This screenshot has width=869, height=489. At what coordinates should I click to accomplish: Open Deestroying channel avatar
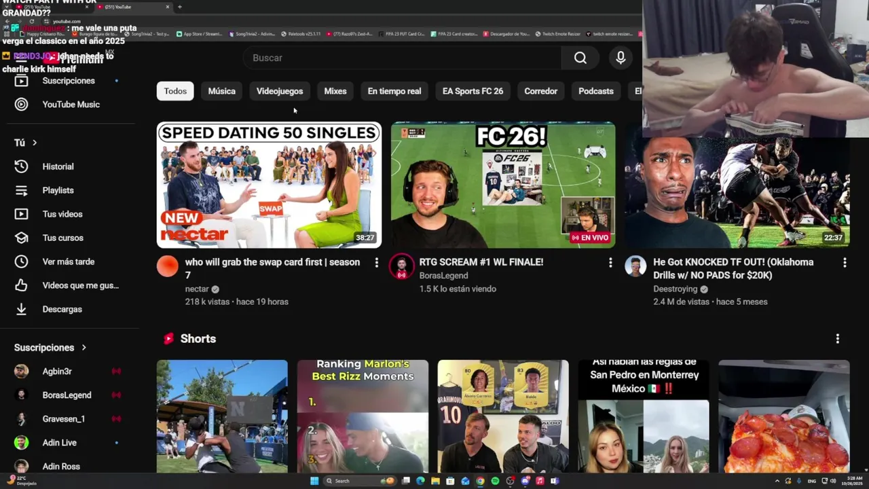(635, 266)
